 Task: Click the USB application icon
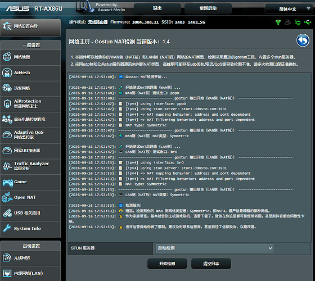(x=7, y=213)
